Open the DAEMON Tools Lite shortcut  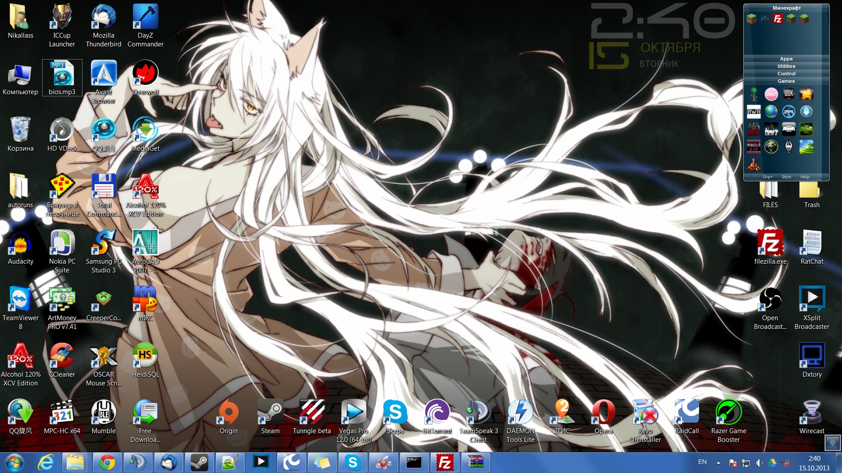520,421
